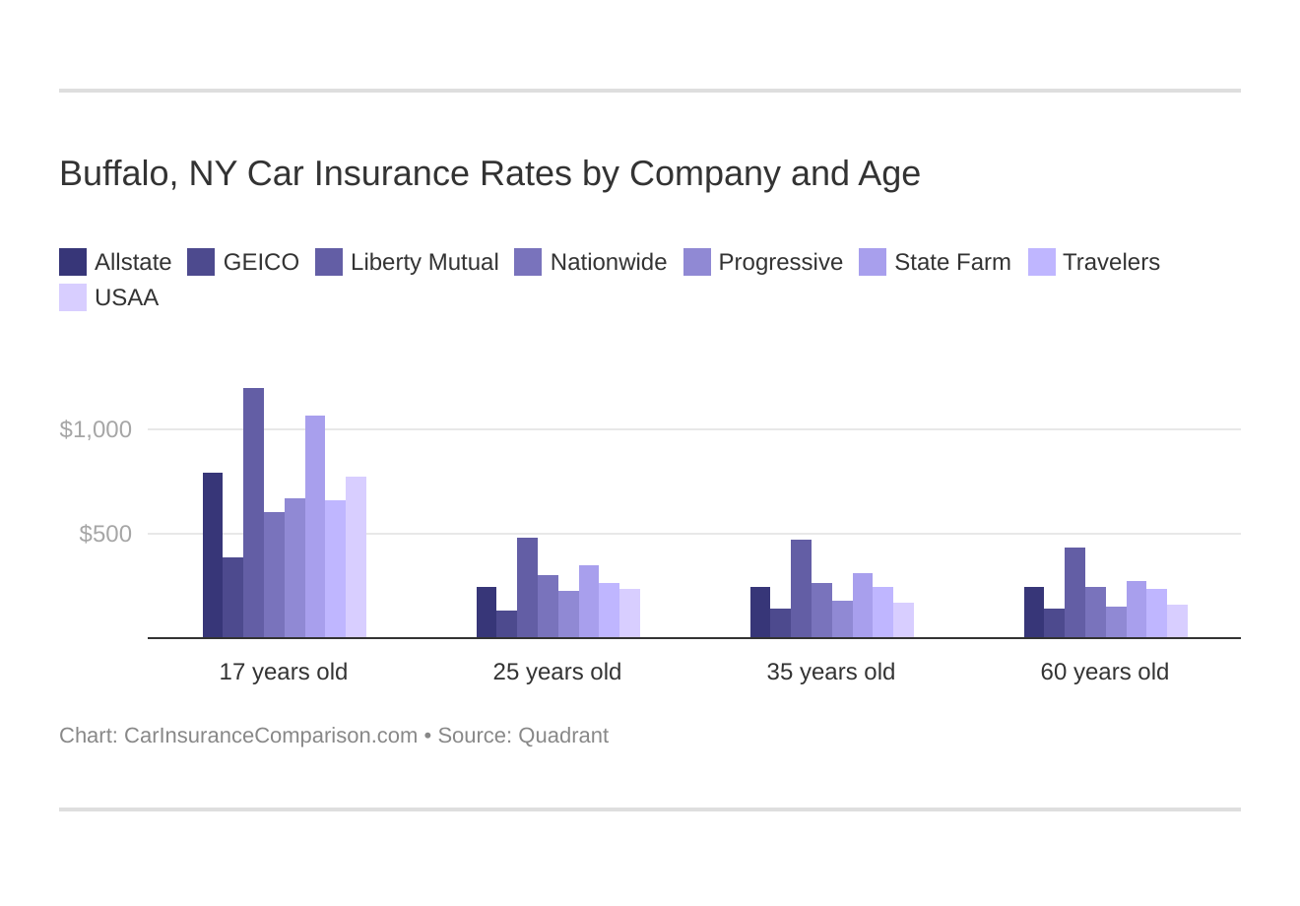Click Liberty Mutual bar for 35 years old
Viewport: 1300px width, 906px height.
pos(801,589)
